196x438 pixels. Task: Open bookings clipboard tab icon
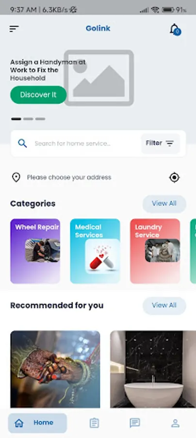[x=94, y=423]
